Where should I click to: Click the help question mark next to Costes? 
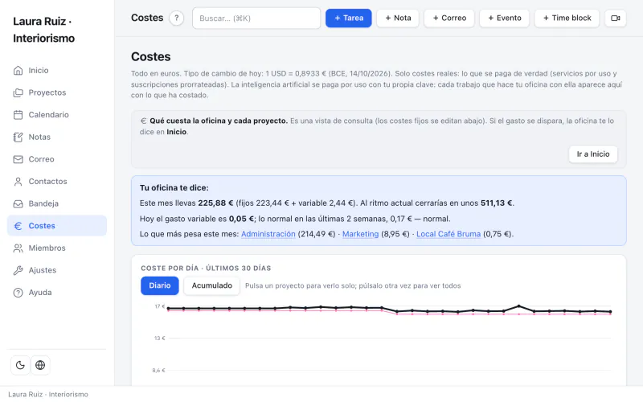point(177,18)
